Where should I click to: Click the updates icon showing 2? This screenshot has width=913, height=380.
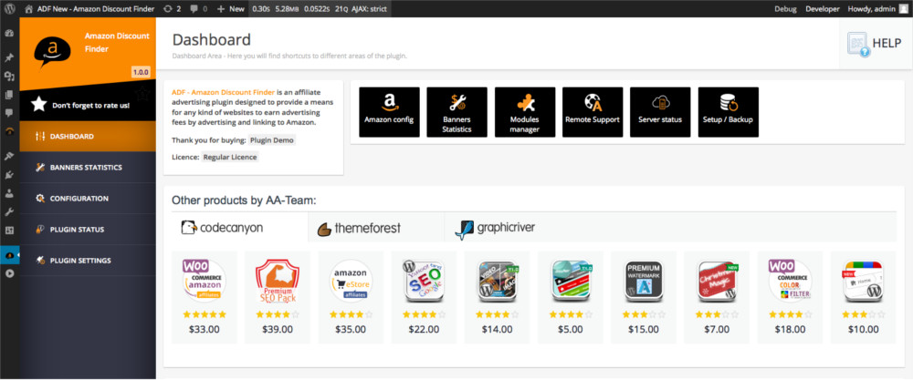(173, 9)
